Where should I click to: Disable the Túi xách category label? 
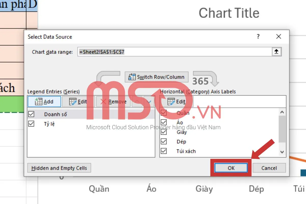(163, 151)
